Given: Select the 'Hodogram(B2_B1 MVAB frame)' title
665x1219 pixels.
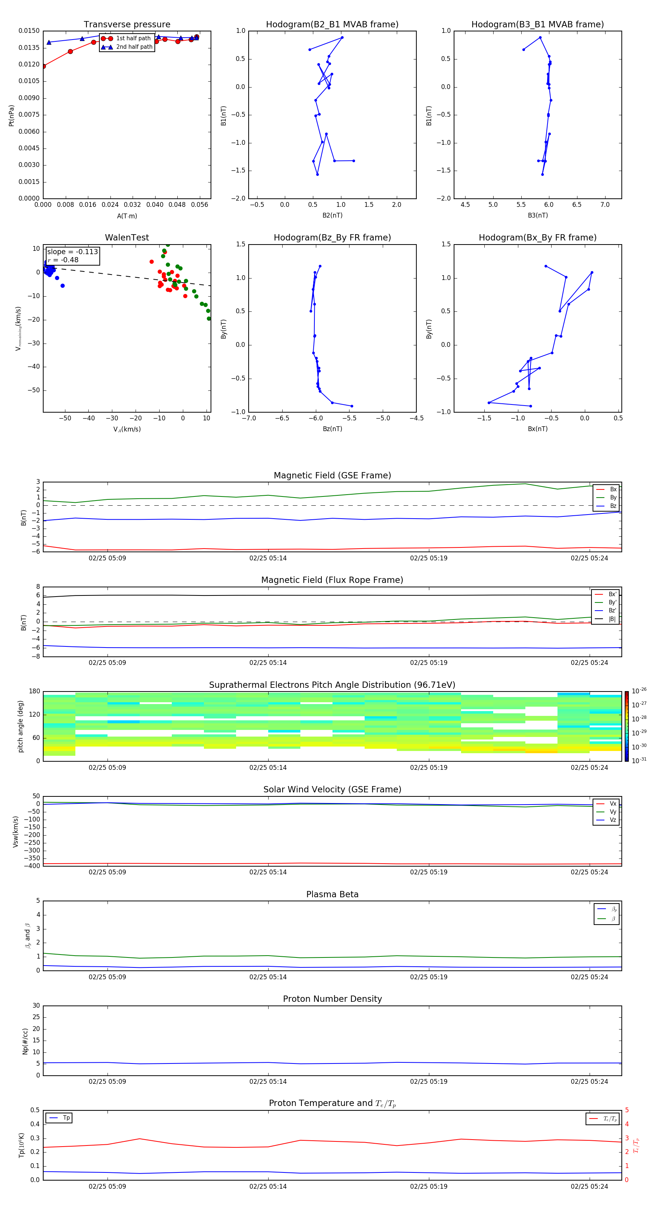Looking at the screenshot, I should point(332,25).
